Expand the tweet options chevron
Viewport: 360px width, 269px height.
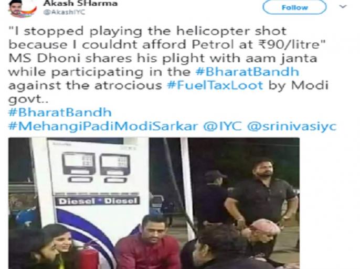pyautogui.click(x=343, y=7)
